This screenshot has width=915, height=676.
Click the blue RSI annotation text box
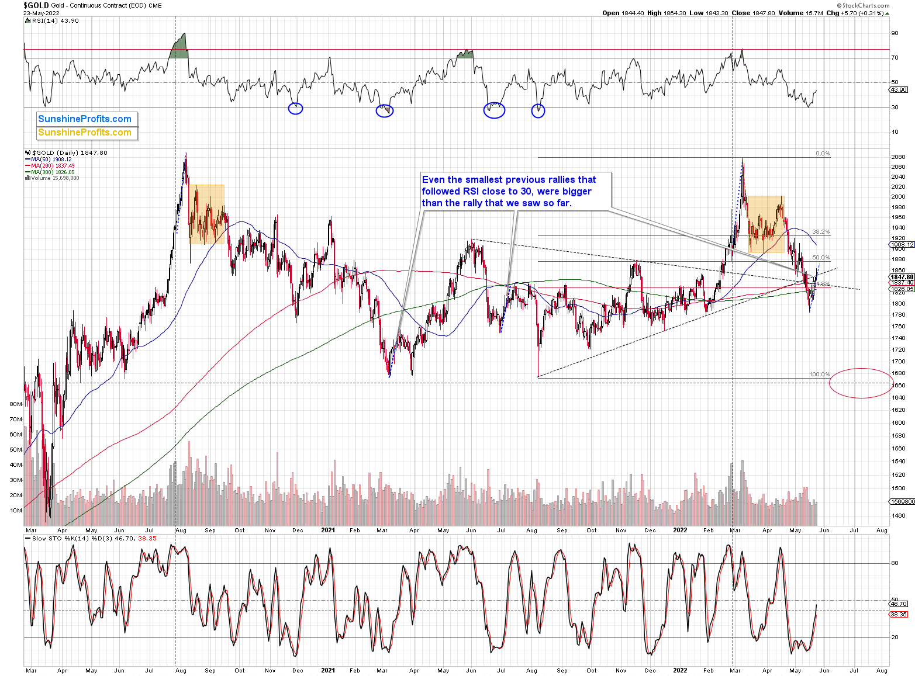coord(509,191)
